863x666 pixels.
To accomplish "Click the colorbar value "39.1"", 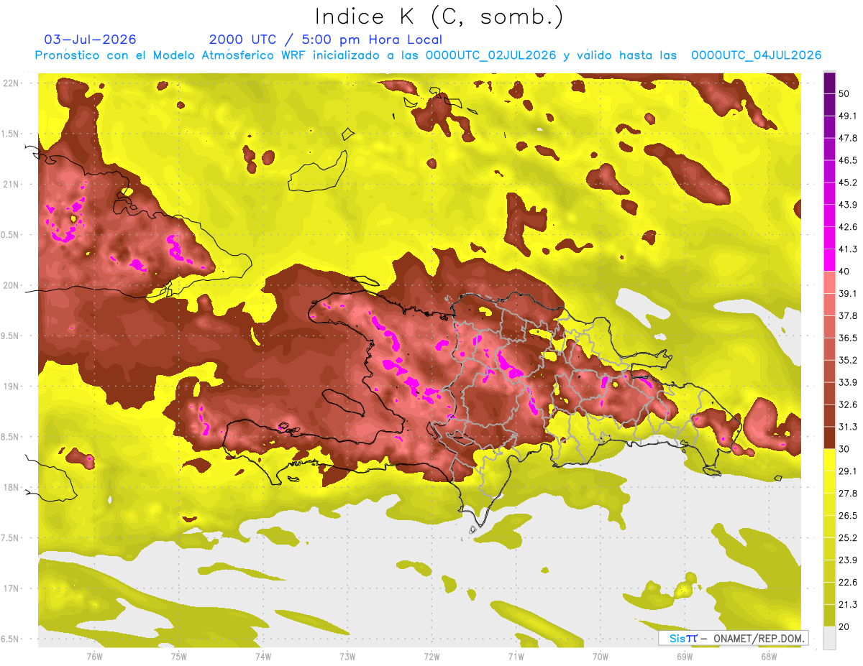I will (849, 294).
